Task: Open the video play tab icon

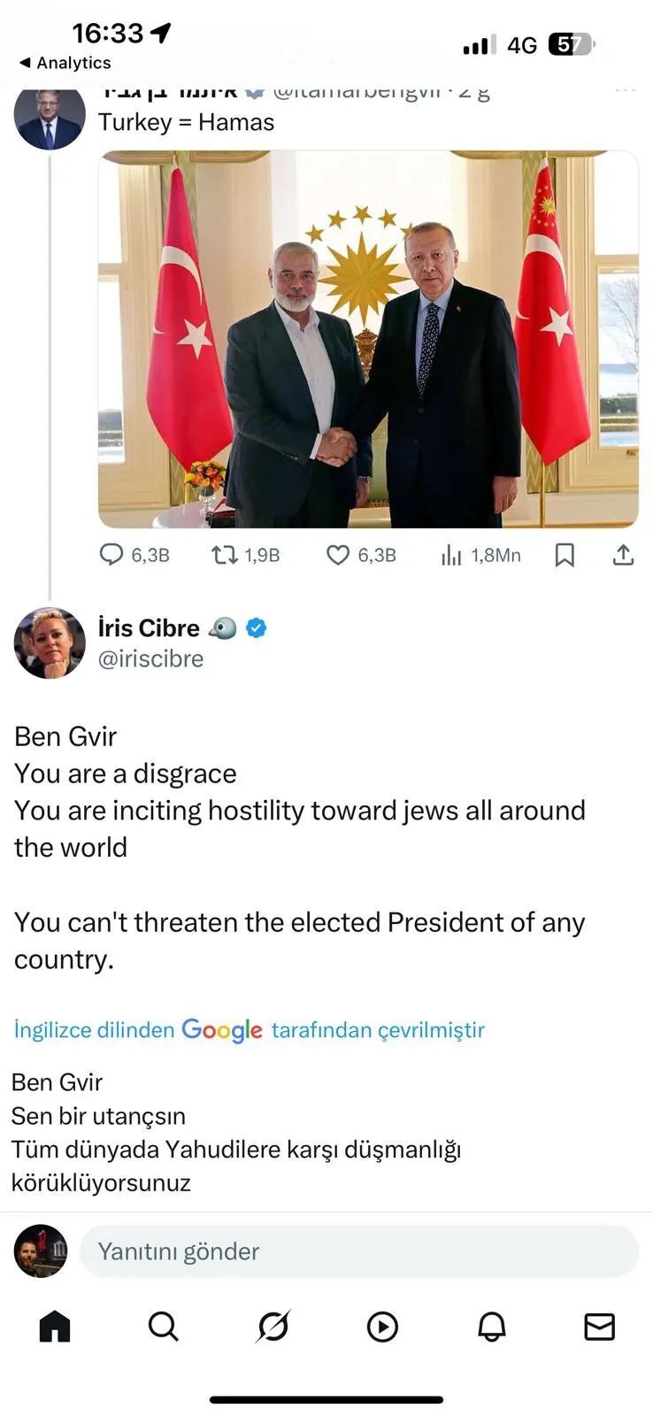Action: 382,1327
